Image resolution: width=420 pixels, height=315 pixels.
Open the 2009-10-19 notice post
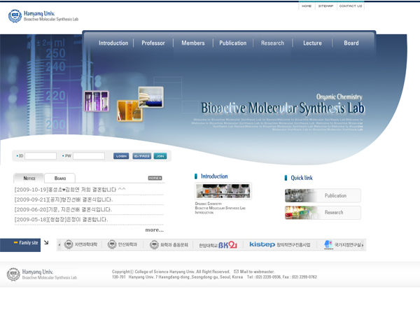[x=70, y=190]
